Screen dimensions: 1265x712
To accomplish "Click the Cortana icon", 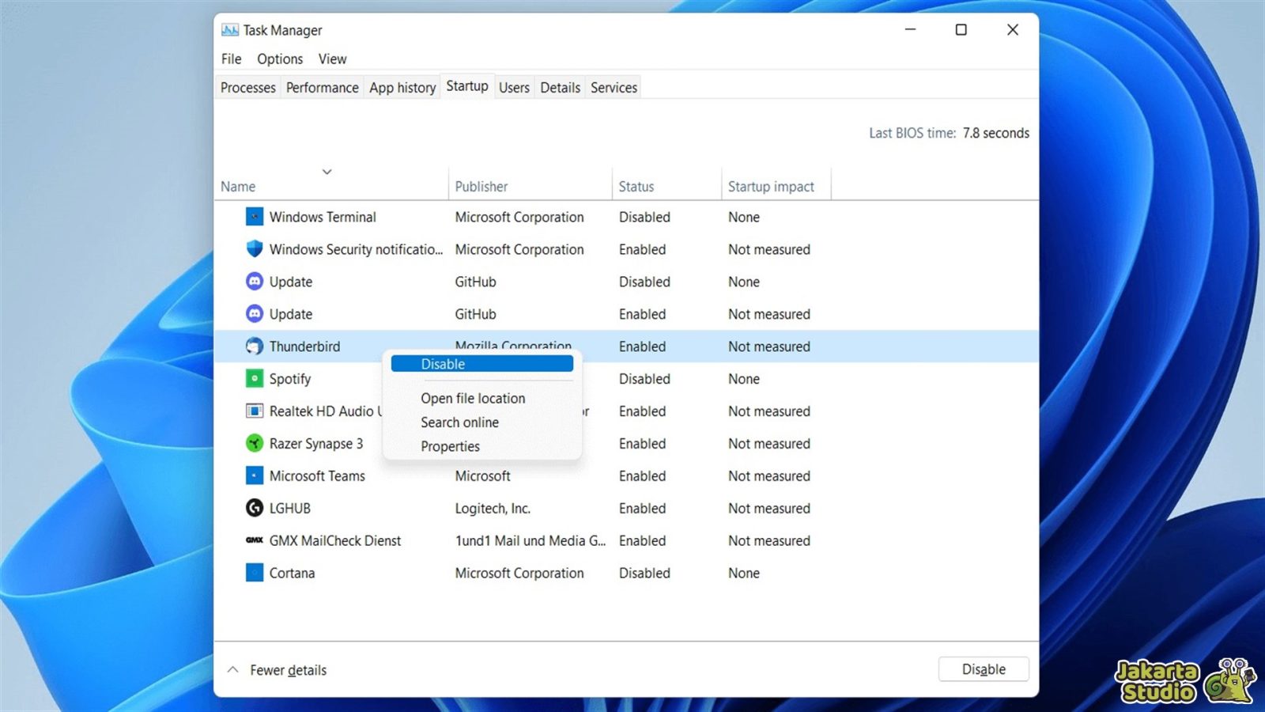I will tap(254, 573).
